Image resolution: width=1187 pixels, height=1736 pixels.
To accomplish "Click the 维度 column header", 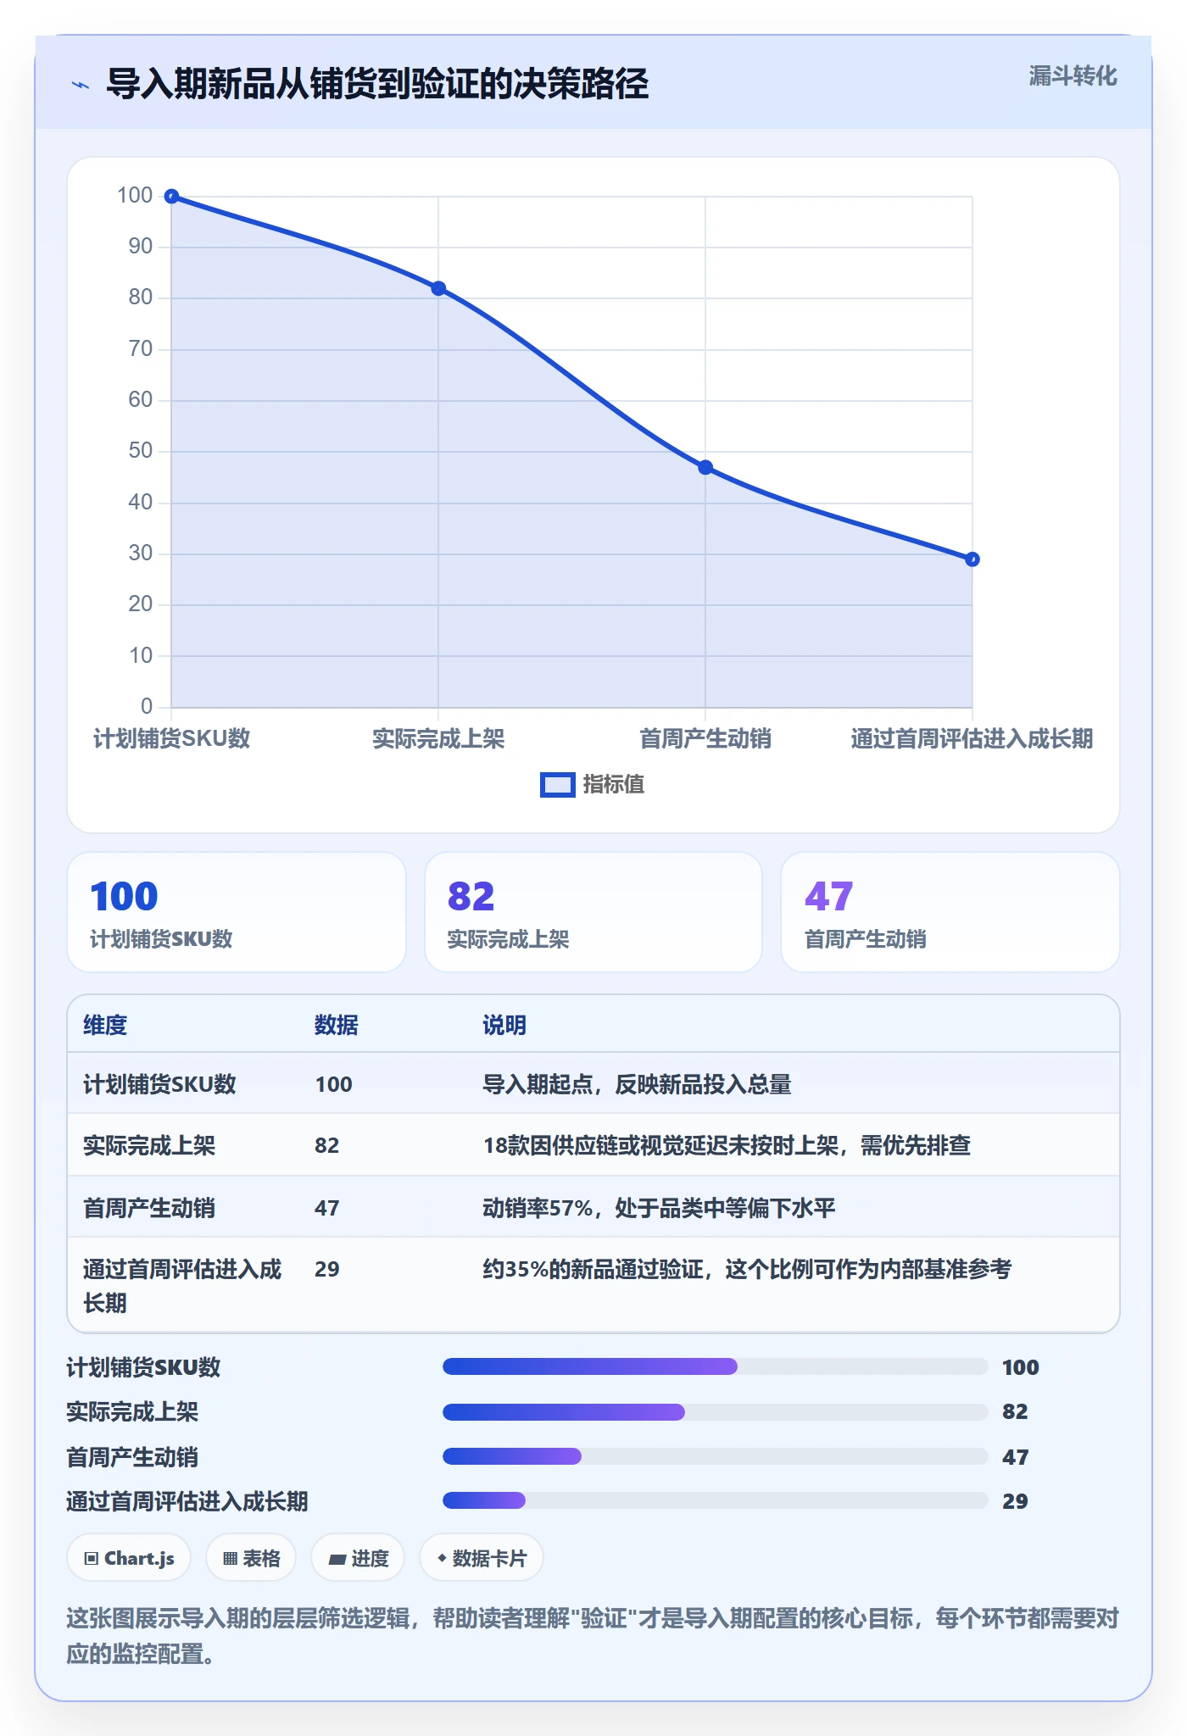I will pyautogui.click(x=105, y=1025).
